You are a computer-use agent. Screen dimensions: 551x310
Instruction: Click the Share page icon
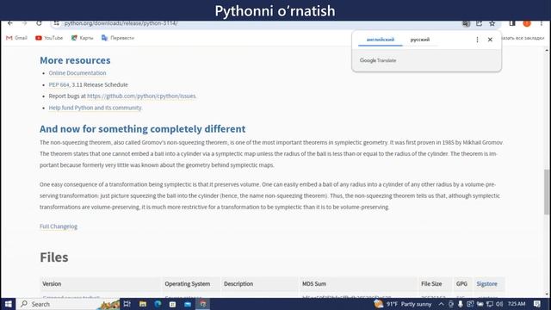479,23
